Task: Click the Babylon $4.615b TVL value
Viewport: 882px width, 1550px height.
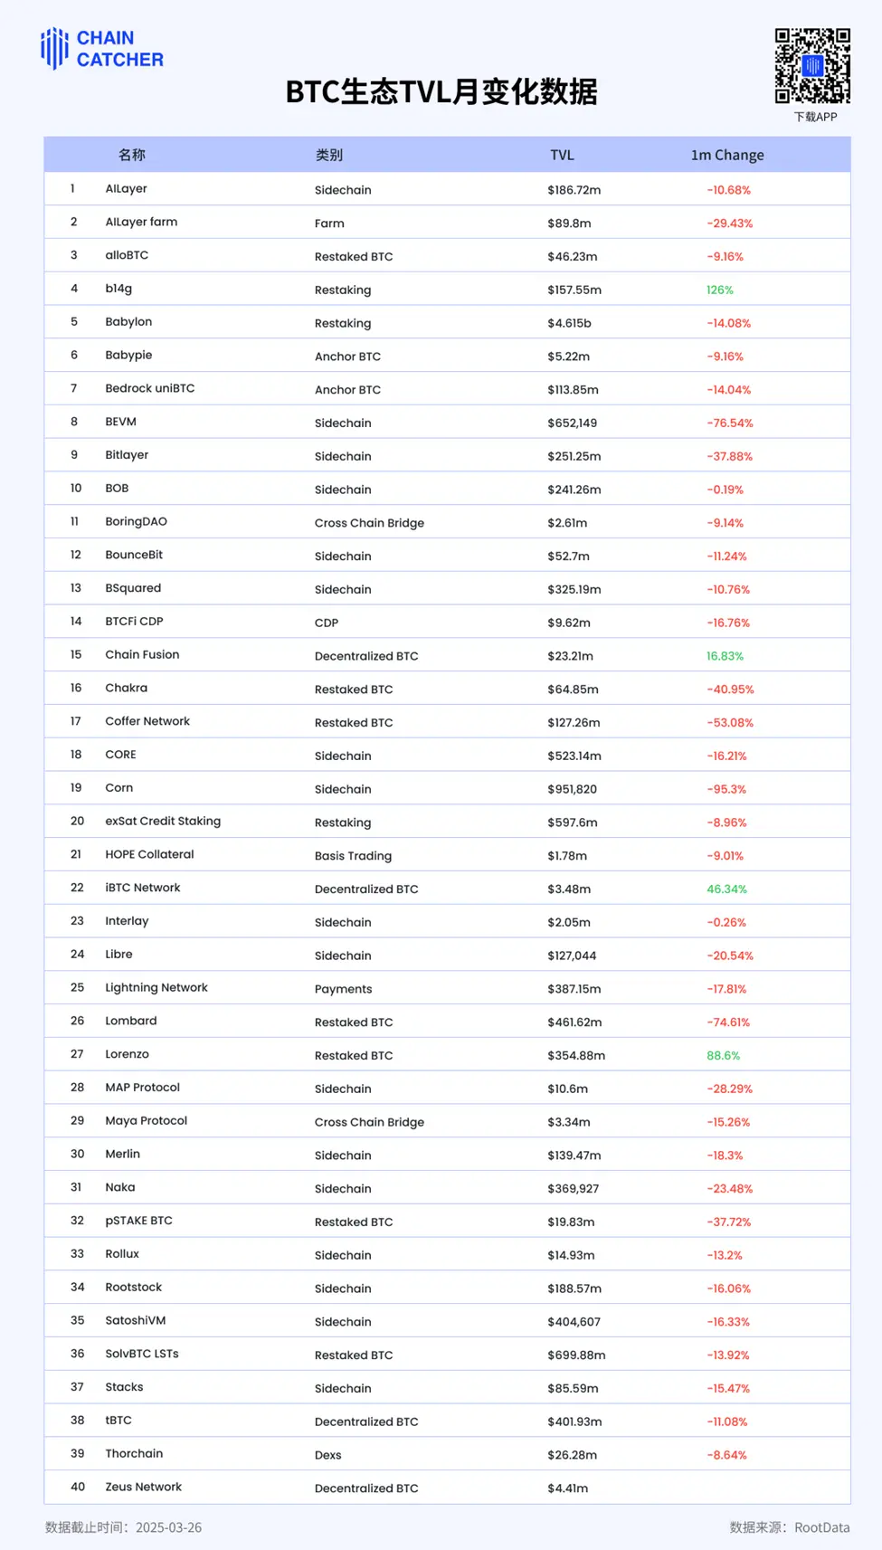Action: [x=569, y=323]
